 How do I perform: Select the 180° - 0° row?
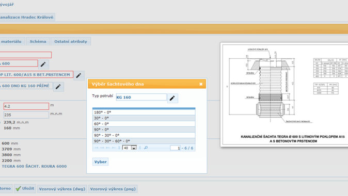tap(144, 112)
